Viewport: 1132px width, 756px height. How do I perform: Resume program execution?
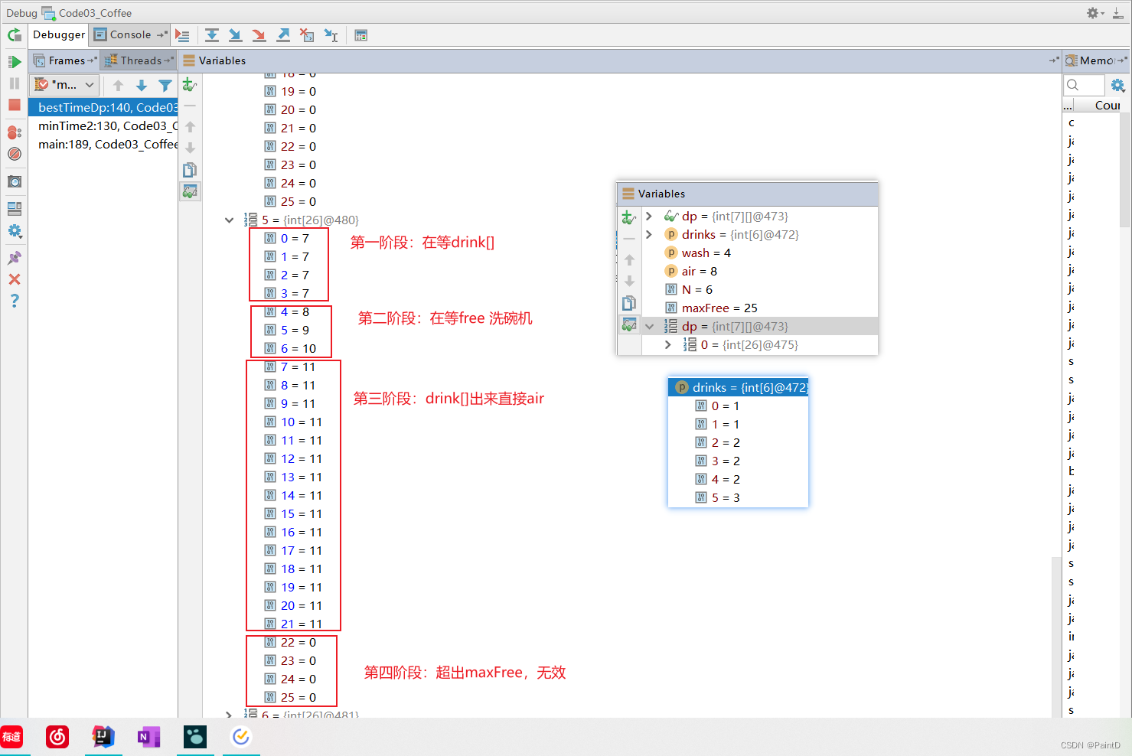(15, 62)
